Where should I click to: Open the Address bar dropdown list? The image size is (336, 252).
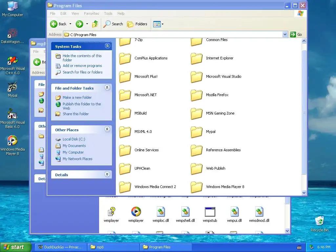click(x=285, y=34)
